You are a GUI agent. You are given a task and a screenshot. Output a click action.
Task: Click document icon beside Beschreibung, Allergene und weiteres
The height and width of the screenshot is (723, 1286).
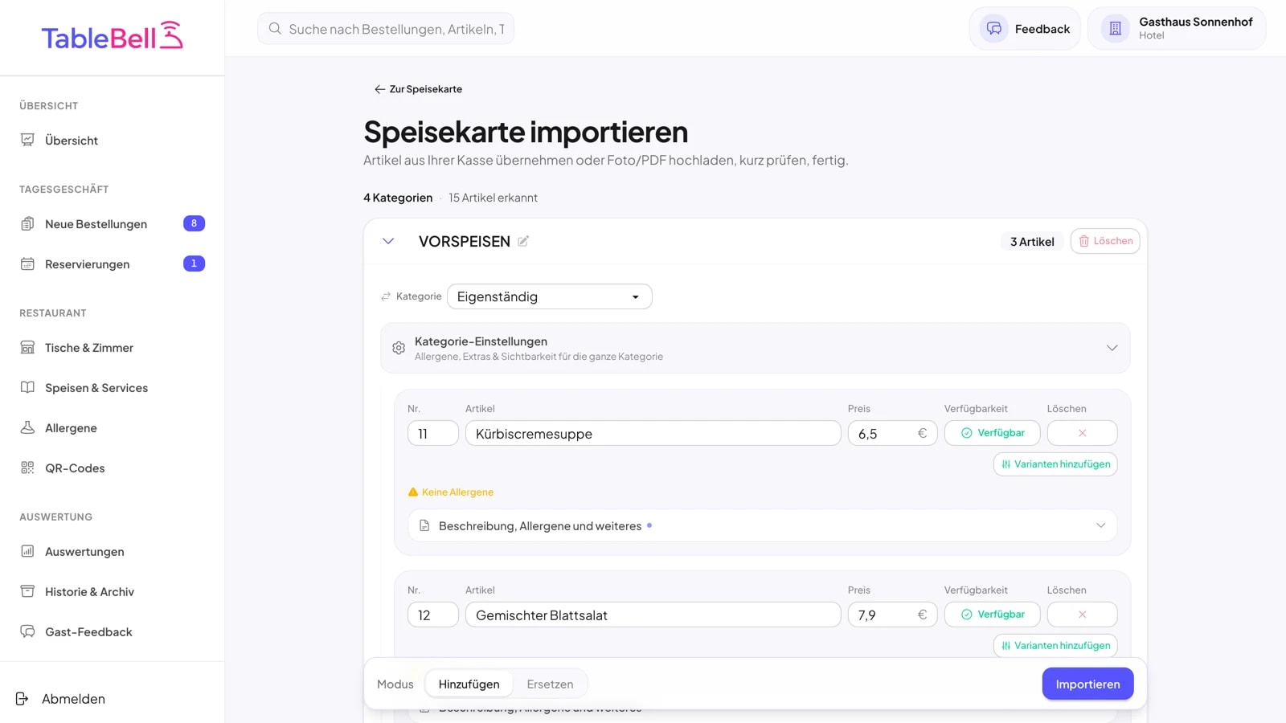tap(424, 525)
